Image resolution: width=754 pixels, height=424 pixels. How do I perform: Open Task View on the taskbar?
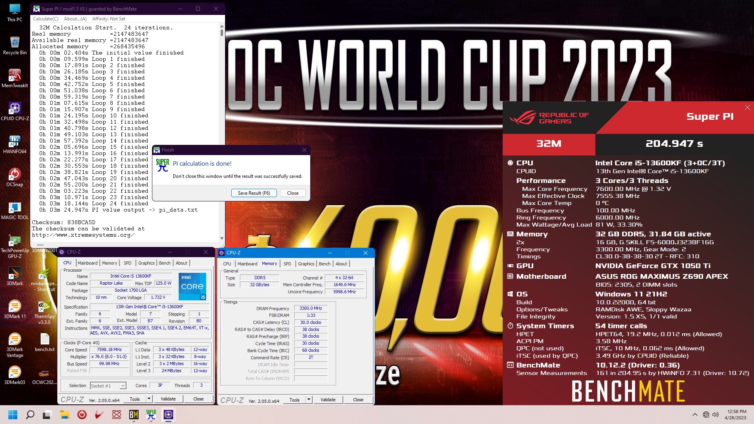[47, 415]
